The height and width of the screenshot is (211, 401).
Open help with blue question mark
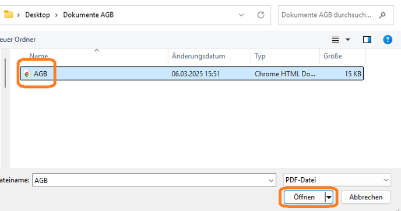point(388,40)
